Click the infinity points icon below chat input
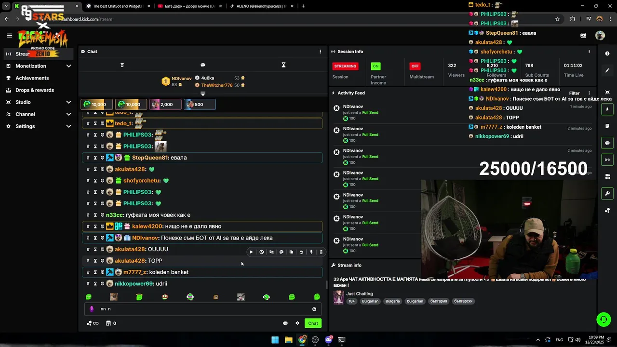The image size is (617, 347). pos(92,323)
